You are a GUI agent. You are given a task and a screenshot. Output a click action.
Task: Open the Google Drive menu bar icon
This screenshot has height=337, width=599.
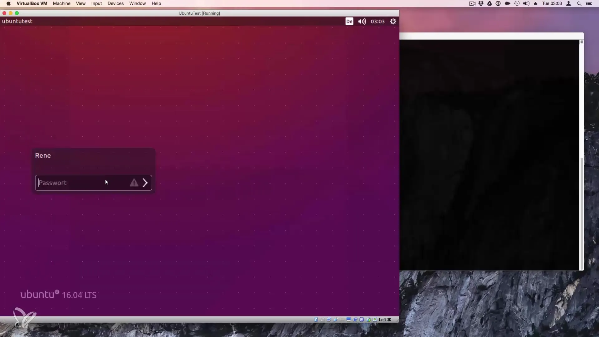[489, 3]
